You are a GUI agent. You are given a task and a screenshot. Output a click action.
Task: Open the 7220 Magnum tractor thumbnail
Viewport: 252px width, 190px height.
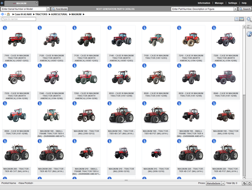[x=226, y=39]
